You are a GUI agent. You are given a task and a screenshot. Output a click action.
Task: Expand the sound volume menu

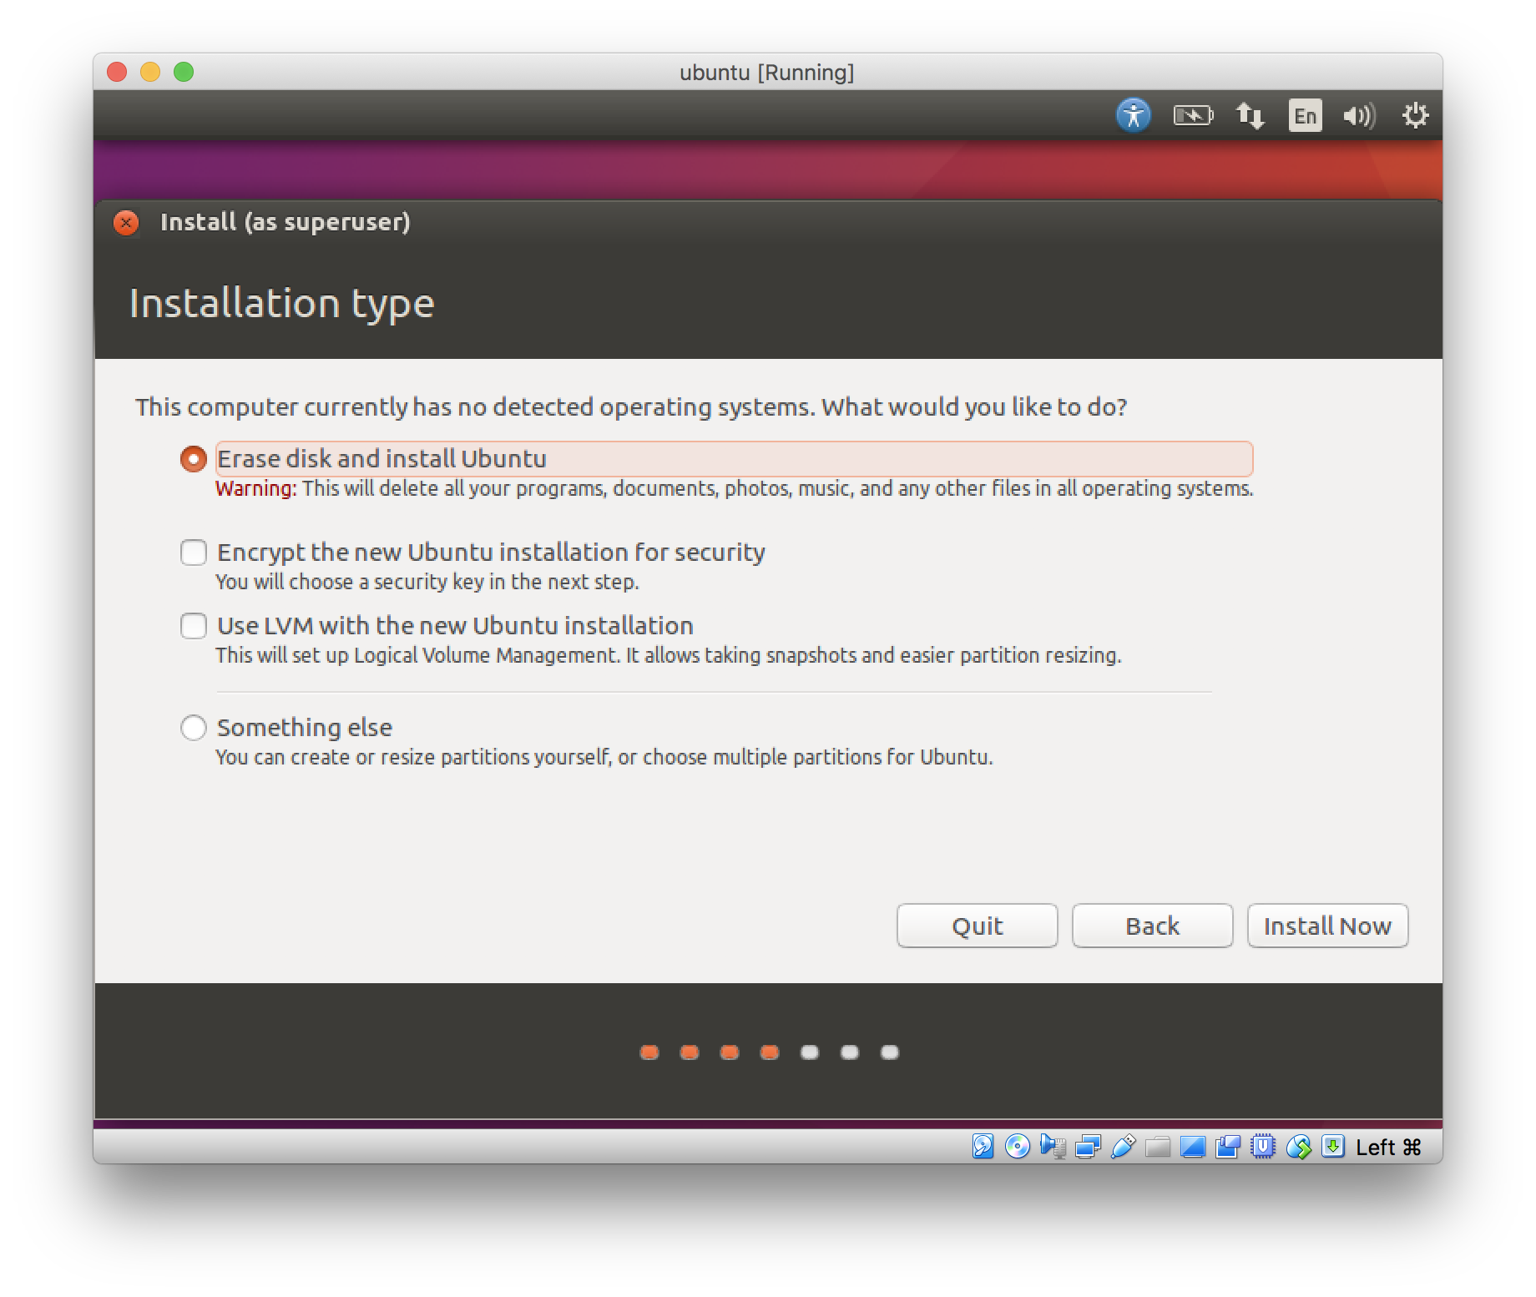[1359, 115]
